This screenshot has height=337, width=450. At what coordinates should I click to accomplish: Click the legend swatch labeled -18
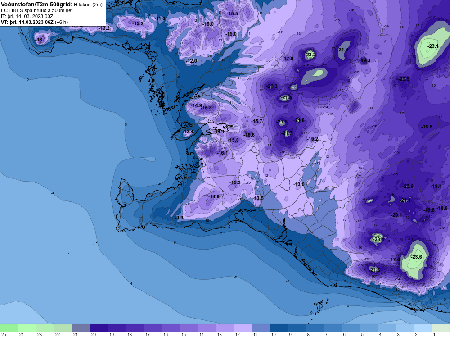pos(135,328)
